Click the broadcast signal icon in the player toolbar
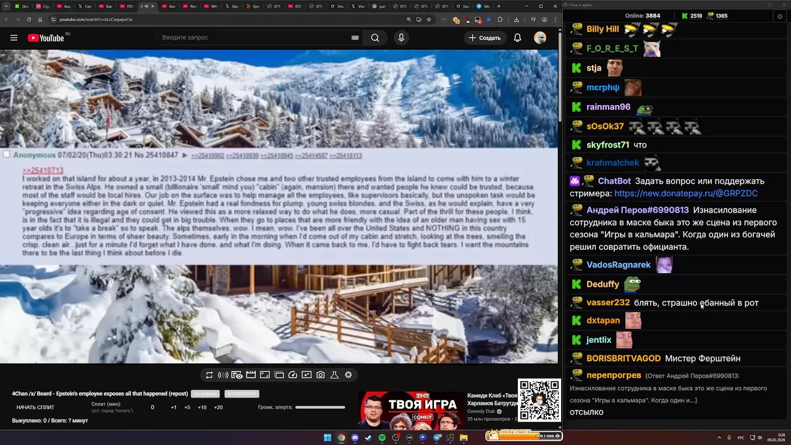The width and height of the screenshot is (791, 445). click(x=223, y=375)
